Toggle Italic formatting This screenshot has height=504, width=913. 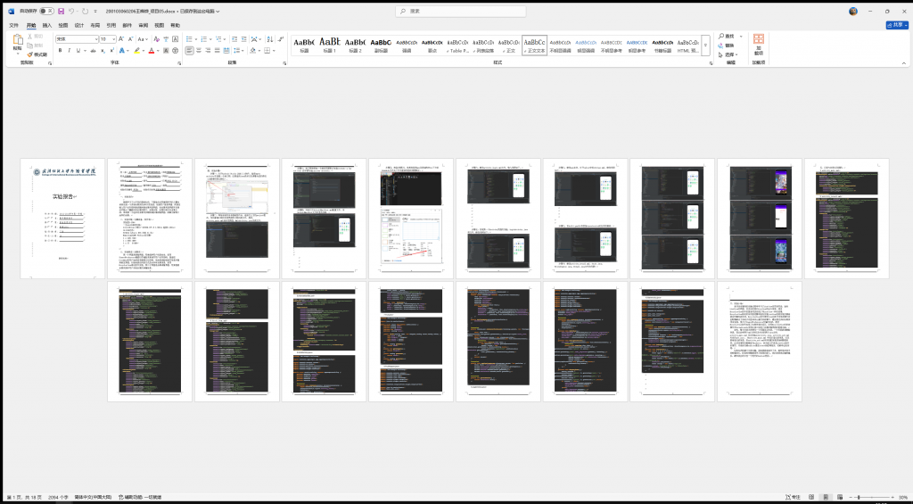[x=68, y=51]
